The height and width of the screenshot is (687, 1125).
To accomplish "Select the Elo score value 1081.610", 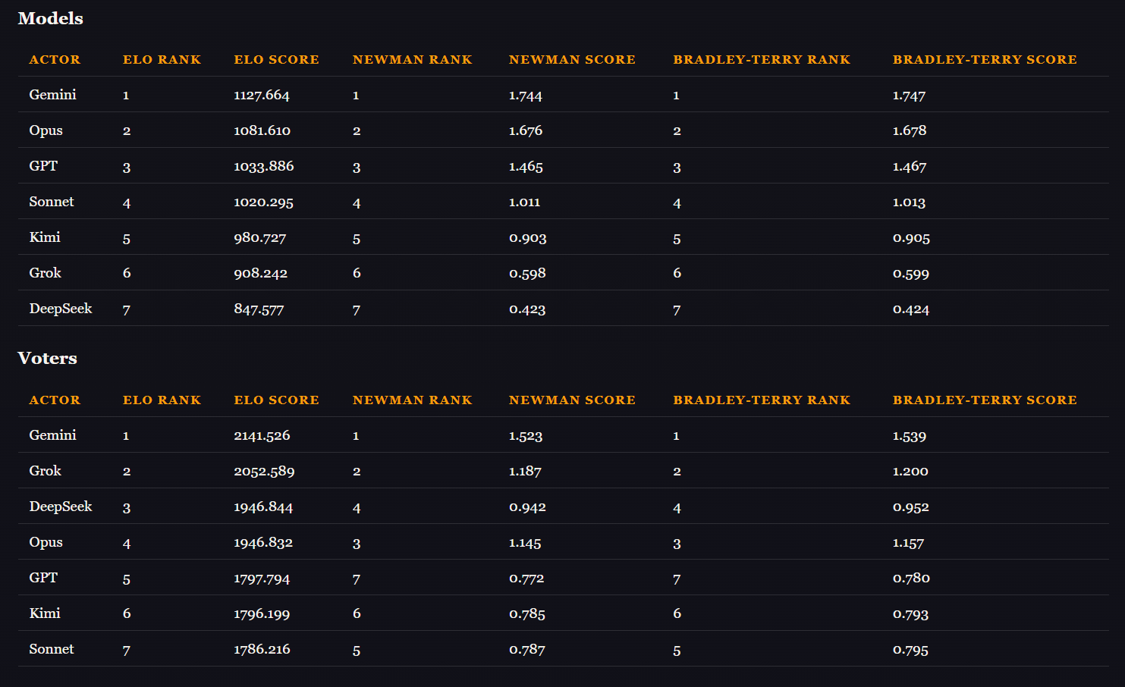I will tap(262, 130).
